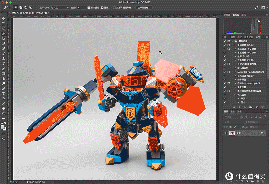Viewport: 269px width, 184px height.
Task: Click Create new action set folder icon
Action: pyautogui.click(x=251, y=107)
